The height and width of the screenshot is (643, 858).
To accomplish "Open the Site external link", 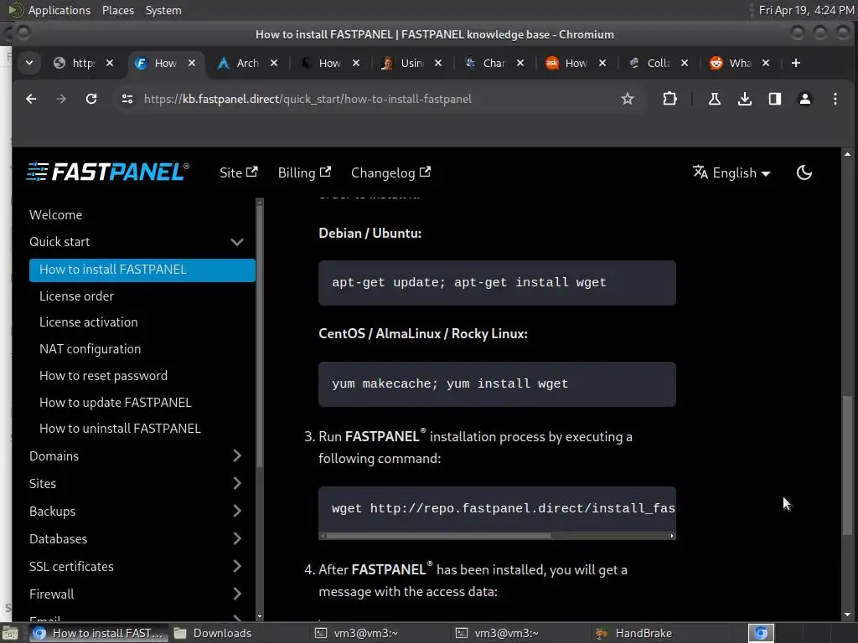I will [238, 172].
